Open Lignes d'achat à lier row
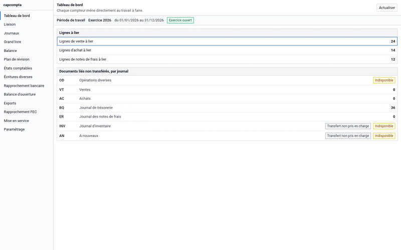This screenshot has width=401, height=250. click(x=227, y=50)
